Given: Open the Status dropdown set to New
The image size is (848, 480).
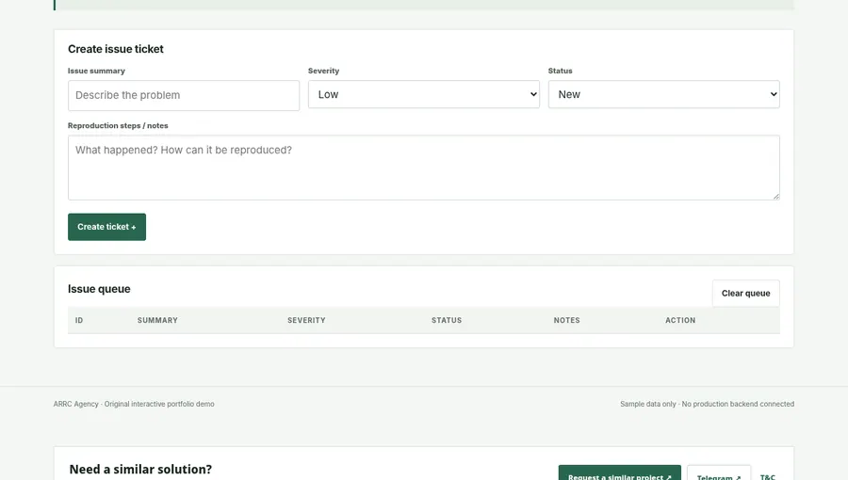Looking at the screenshot, I should point(663,94).
